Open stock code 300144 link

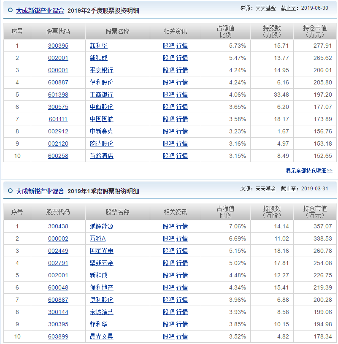(58, 312)
